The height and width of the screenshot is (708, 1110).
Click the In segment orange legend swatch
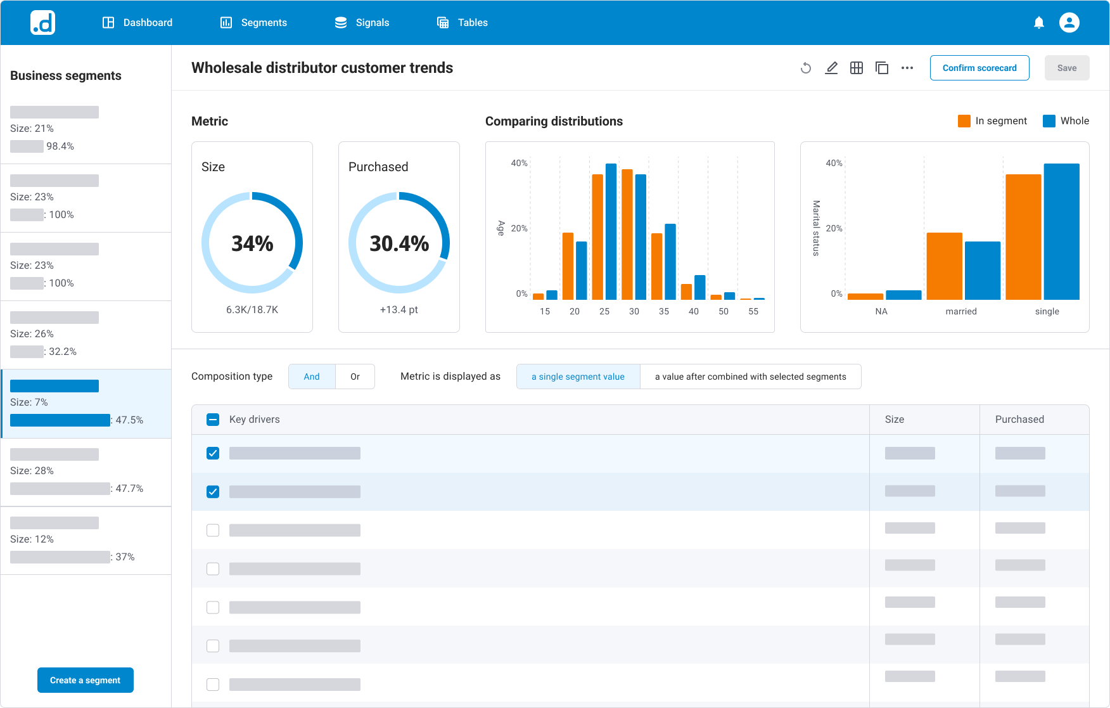pos(964,121)
